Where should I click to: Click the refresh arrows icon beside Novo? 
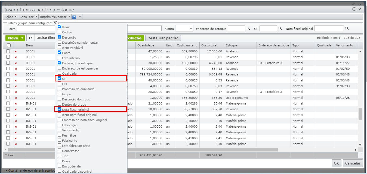[31, 38]
